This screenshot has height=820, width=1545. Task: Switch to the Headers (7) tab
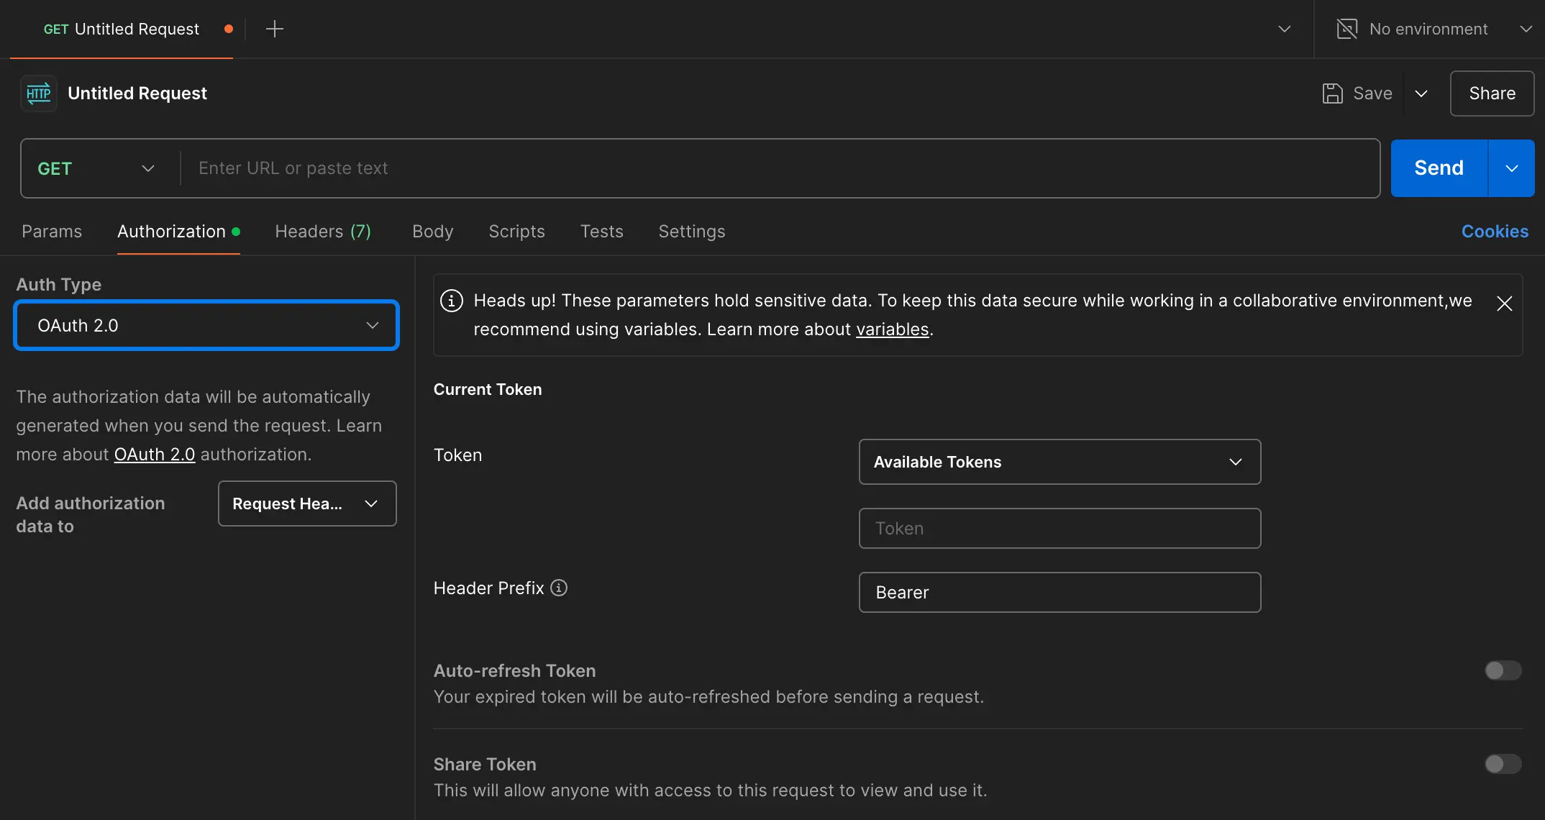(323, 232)
